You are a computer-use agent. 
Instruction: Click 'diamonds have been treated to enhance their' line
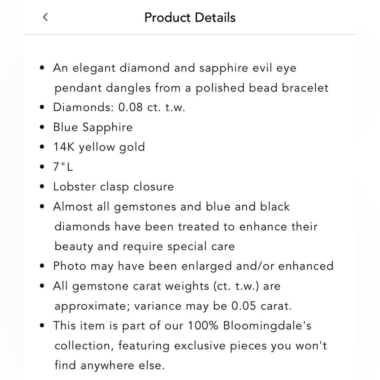click(186, 226)
